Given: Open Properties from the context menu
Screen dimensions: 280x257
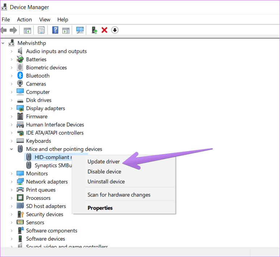Looking at the screenshot, I should (x=100, y=208).
